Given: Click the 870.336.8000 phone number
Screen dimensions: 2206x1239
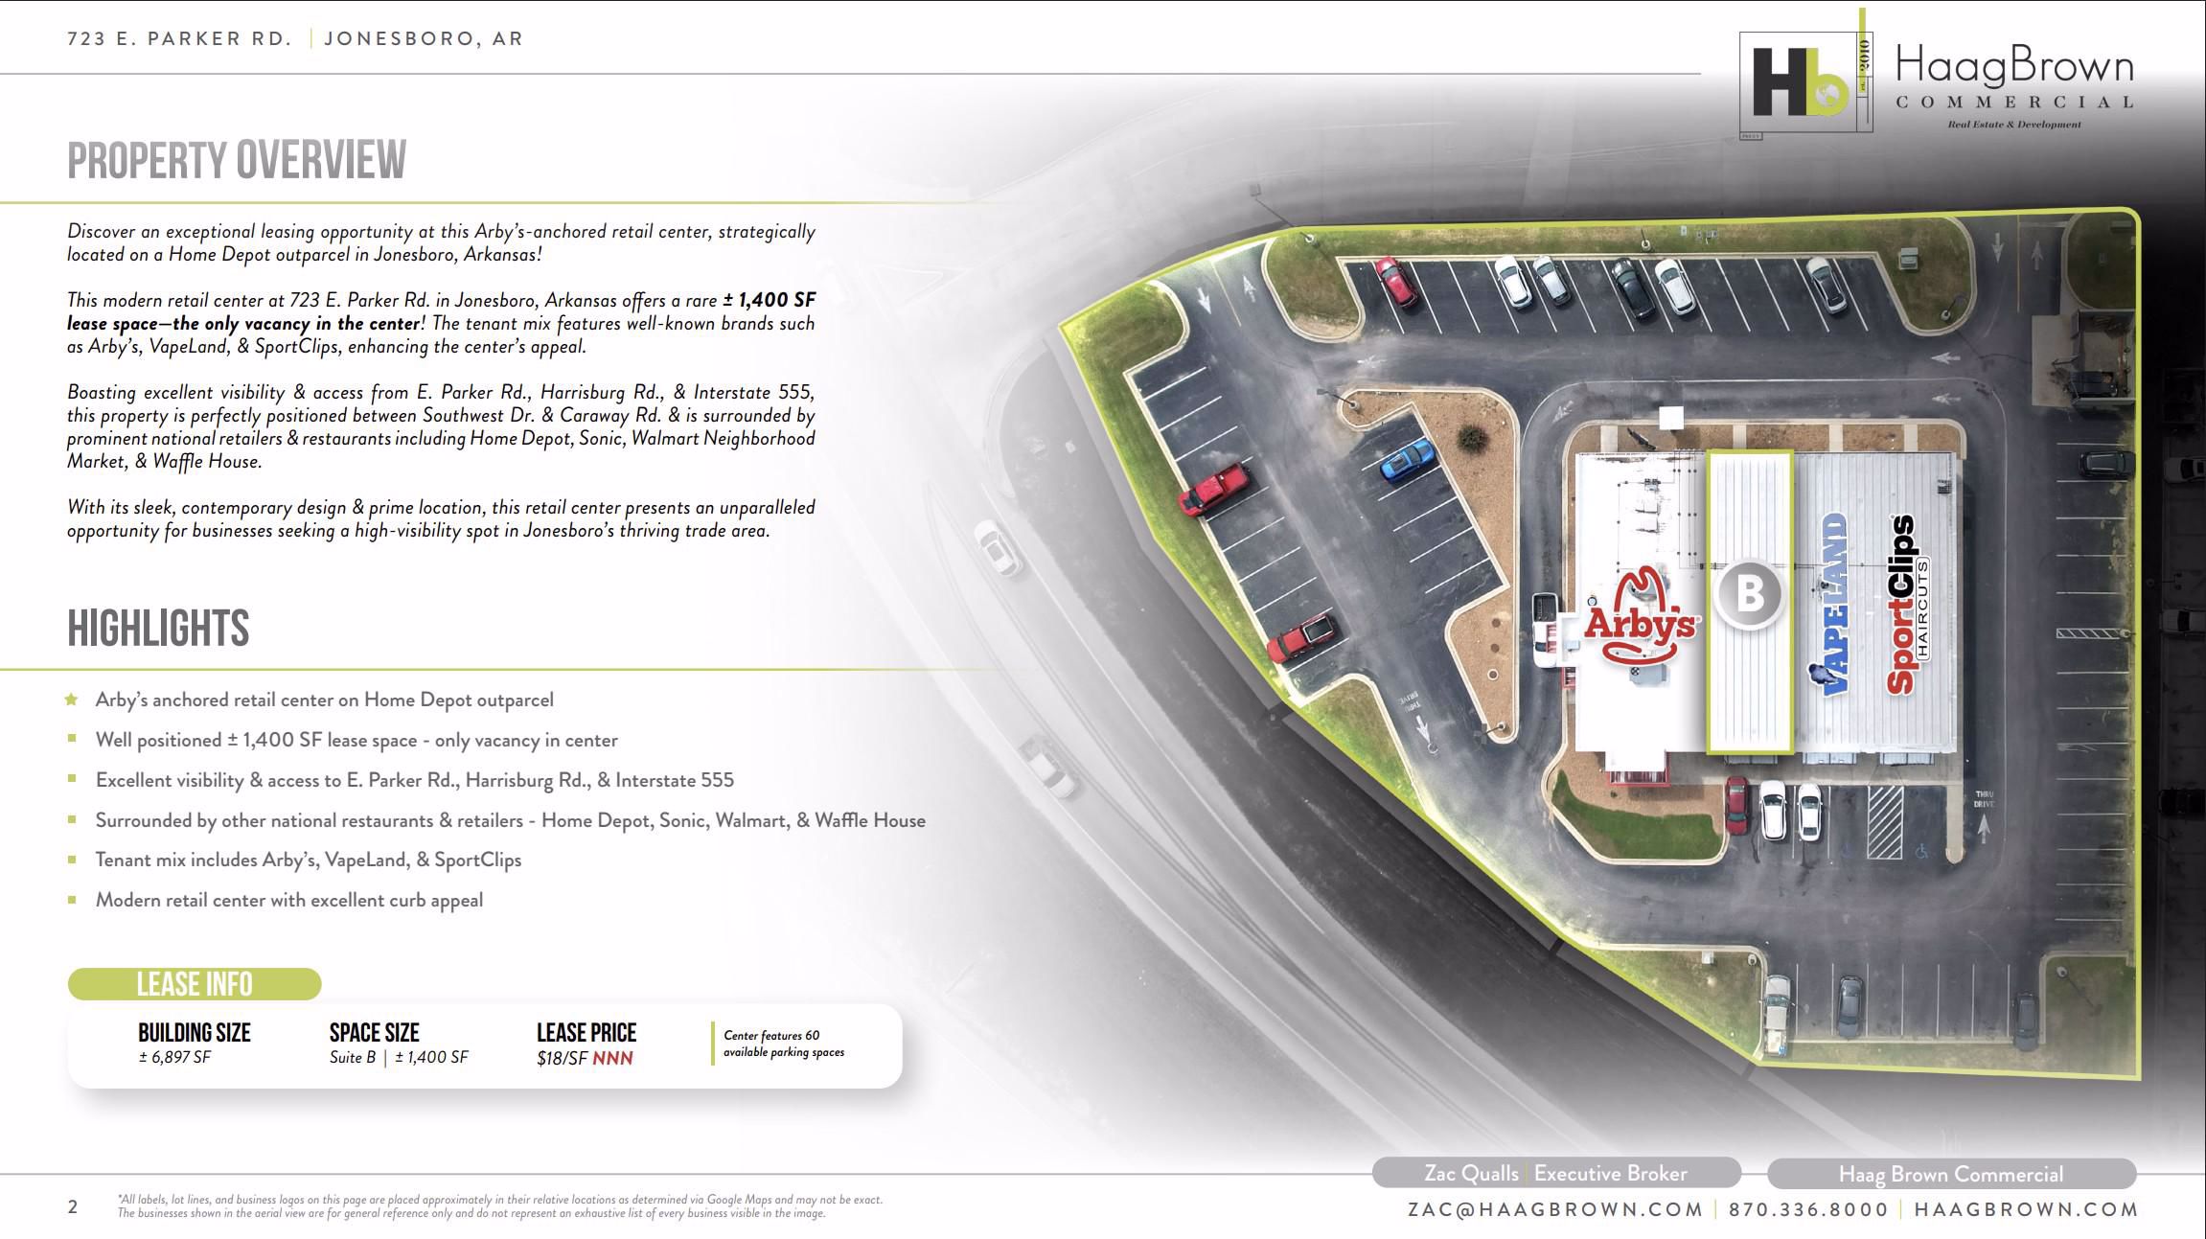Looking at the screenshot, I should click(x=1808, y=1209).
